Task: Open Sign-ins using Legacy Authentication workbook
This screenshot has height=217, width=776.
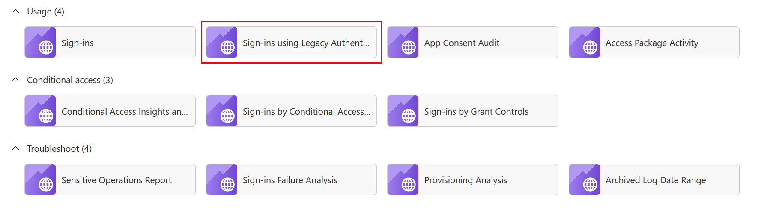Action: (x=292, y=42)
